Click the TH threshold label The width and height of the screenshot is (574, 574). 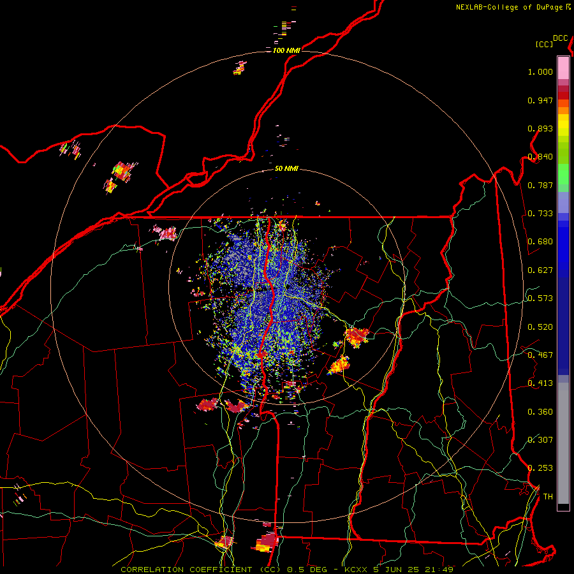pyautogui.click(x=548, y=496)
